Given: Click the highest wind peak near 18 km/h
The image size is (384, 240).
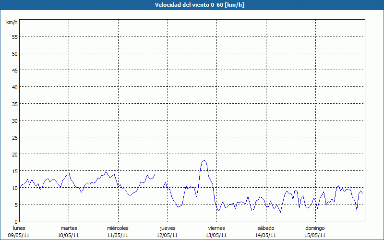Looking at the screenshot, I should tap(204, 161).
